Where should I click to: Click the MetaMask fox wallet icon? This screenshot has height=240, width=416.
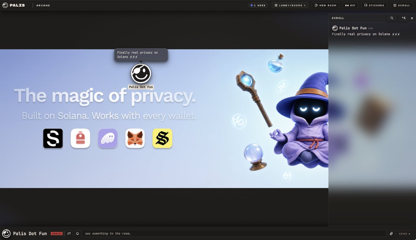[x=135, y=138]
